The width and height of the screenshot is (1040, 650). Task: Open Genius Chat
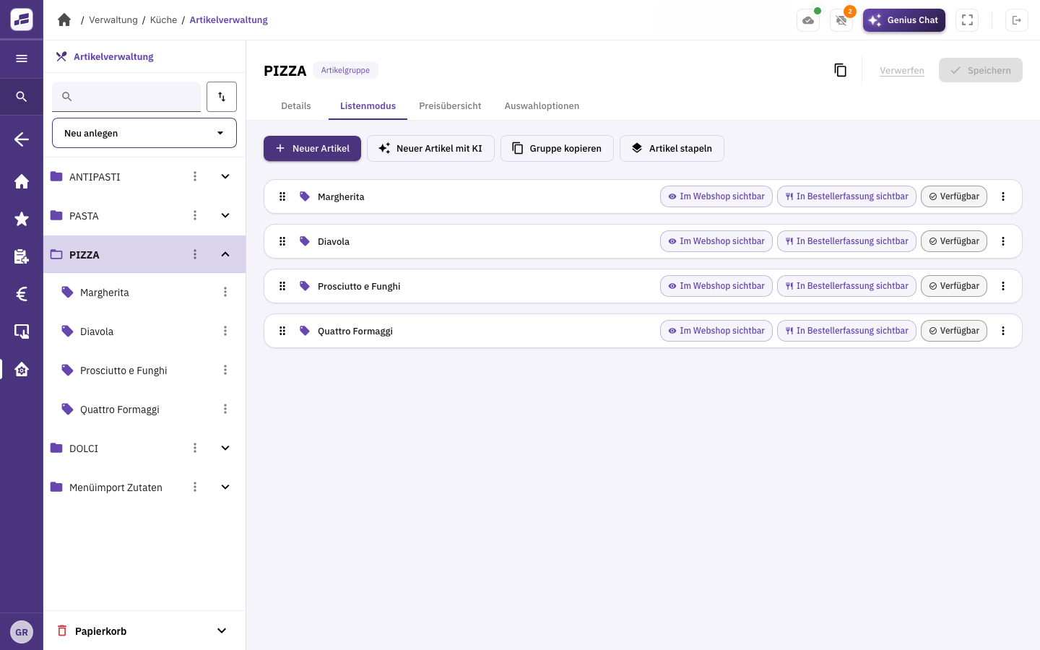tap(904, 20)
